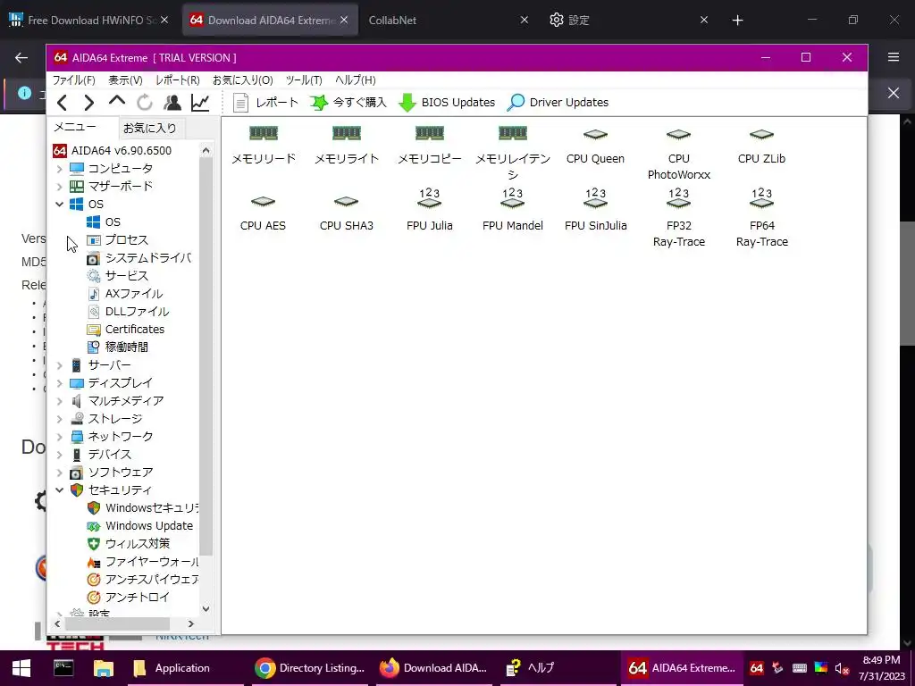Open the FP64 Ray-Trace benchmark
The image size is (915, 686).
coord(761,218)
